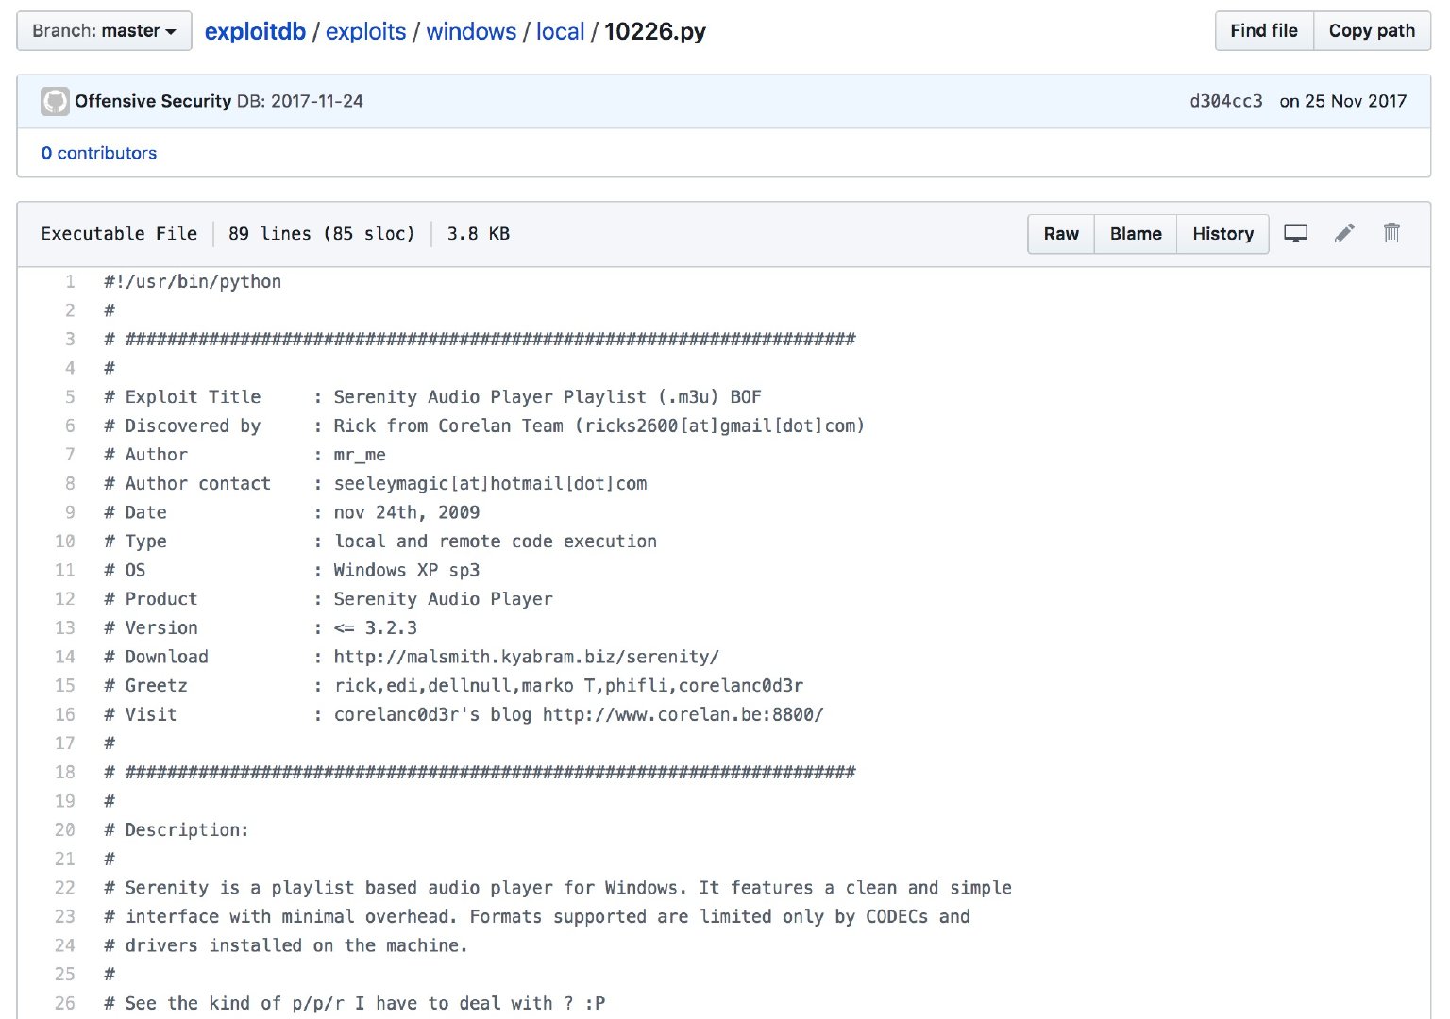Image resolution: width=1450 pixels, height=1019 pixels.
Task: Navigate to the exploits folder breadcrumb
Action: [x=365, y=31]
